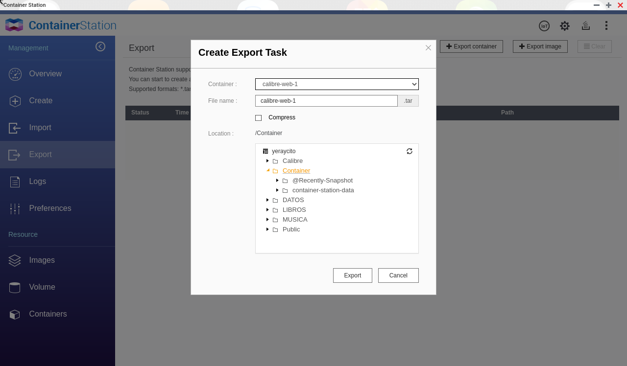Image resolution: width=627 pixels, height=366 pixels.
Task: Open settings gear icon in header
Action: (x=565, y=26)
